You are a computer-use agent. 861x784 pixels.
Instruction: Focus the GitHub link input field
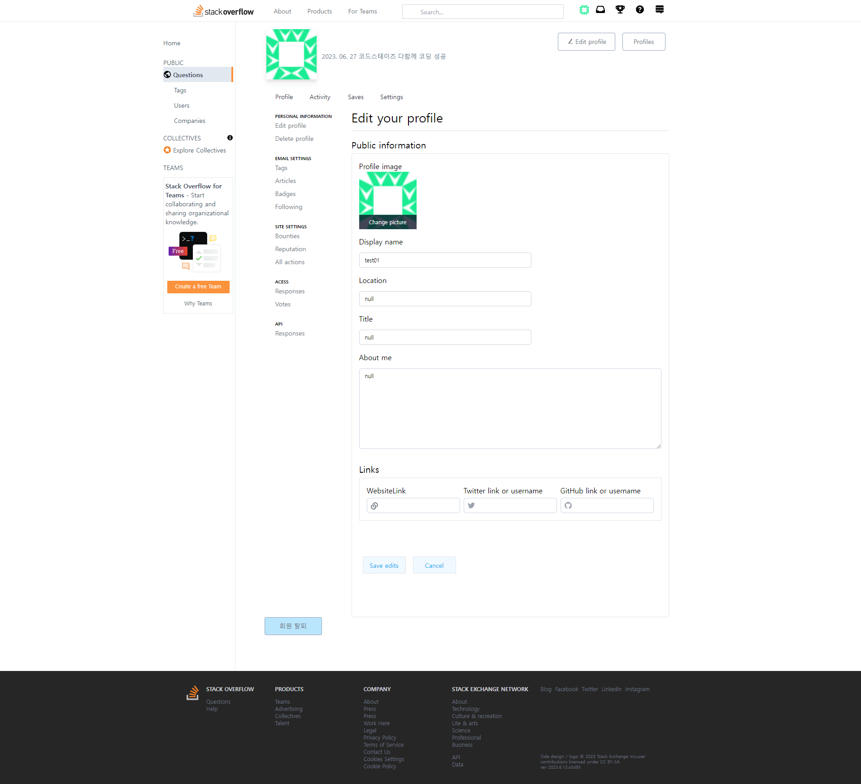[x=612, y=505]
